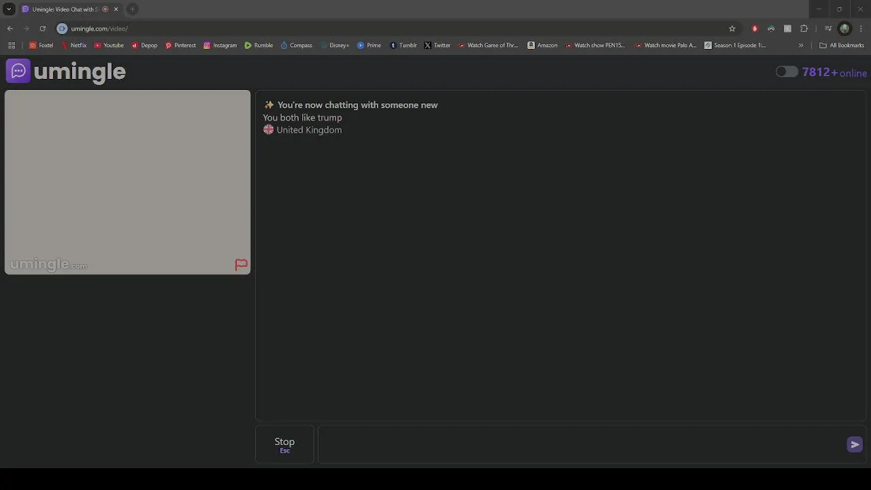Send the message with the purple arrow button
The width and height of the screenshot is (871, 490).
coord(855,444)
